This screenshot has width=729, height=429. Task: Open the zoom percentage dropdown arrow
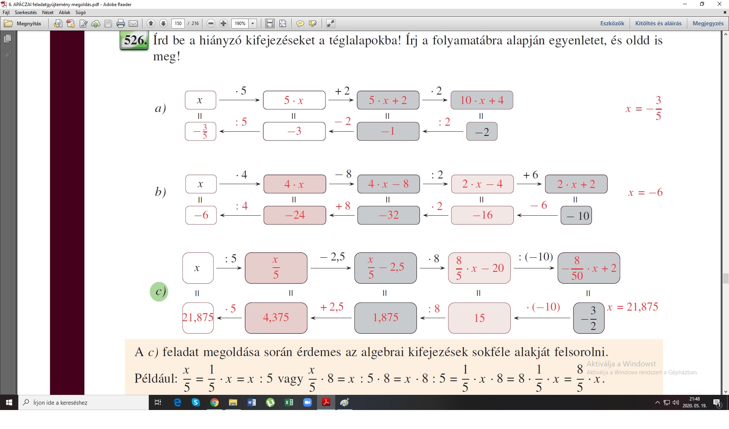(253, 24)
